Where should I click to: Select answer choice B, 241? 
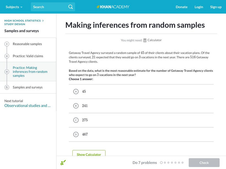[76, 106]
